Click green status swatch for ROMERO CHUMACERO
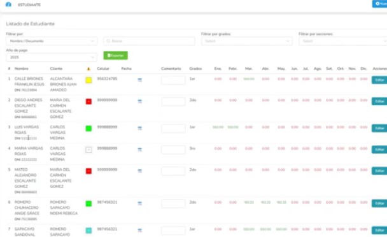 (88, 203)
